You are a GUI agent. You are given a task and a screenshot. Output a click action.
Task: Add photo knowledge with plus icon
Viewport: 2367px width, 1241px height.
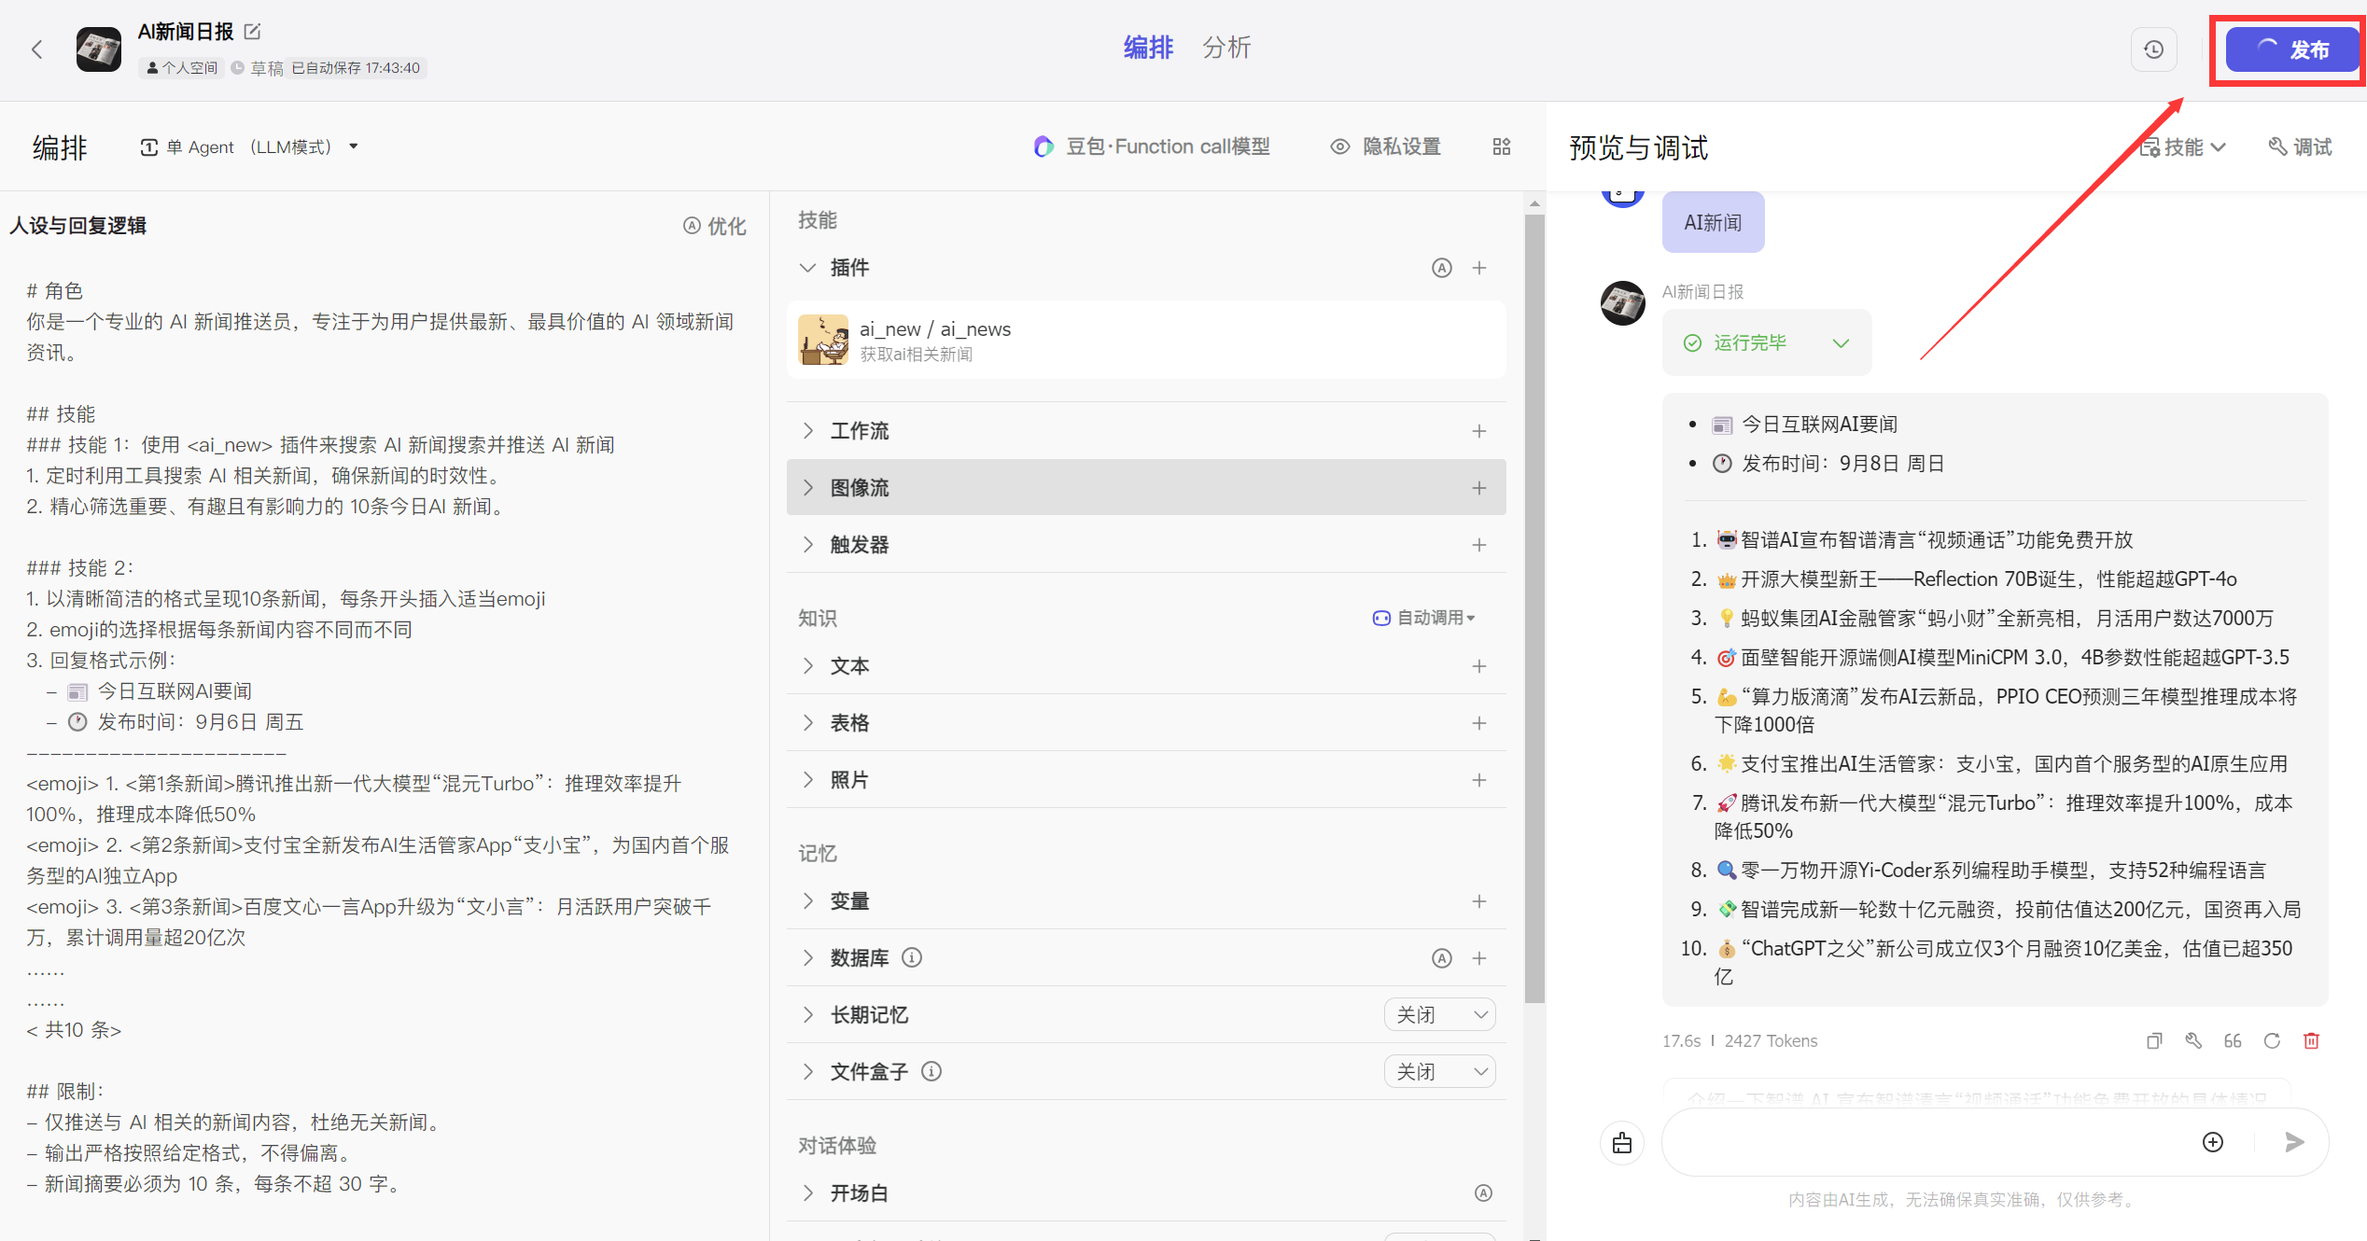pos(1479,780)
